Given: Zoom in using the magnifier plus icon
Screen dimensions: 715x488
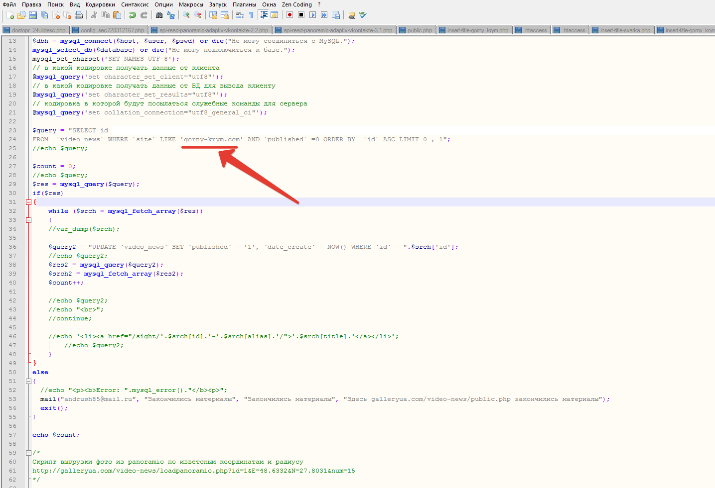Looking at the screenshot, I should click(186, 15).
